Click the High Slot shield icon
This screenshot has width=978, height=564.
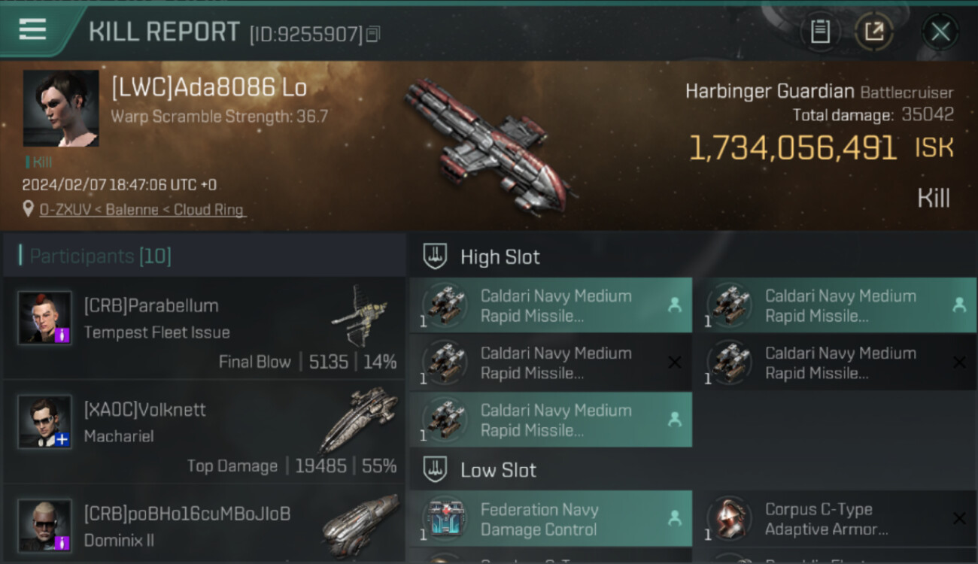[435, 256]
